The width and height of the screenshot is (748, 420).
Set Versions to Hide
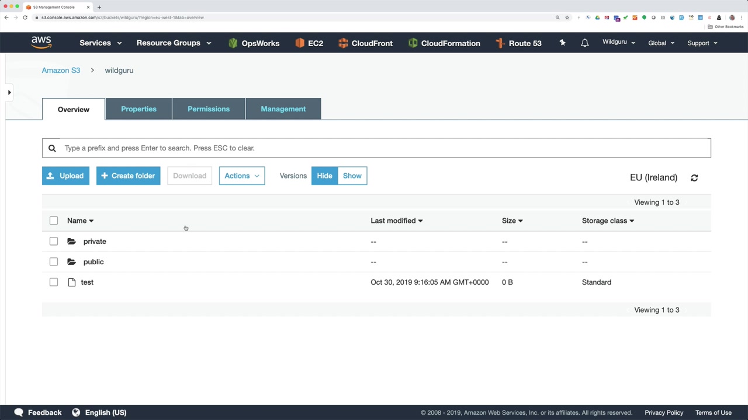(324, 176)
